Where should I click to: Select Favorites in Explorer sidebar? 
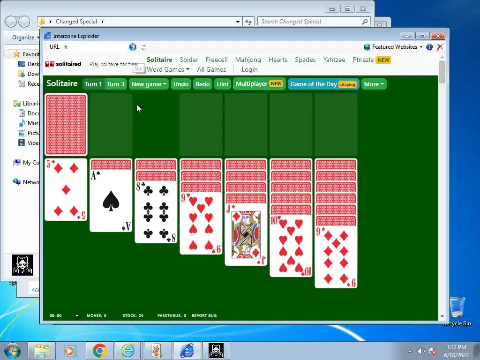[26, 54]
